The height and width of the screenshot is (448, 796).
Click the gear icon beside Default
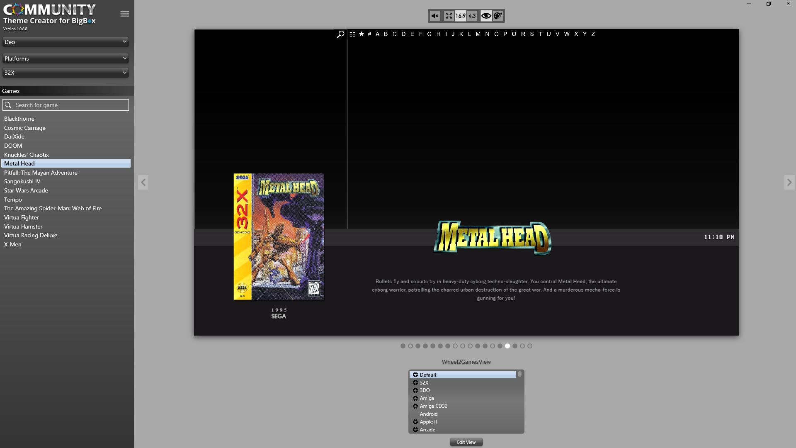[x=415, y=375]
